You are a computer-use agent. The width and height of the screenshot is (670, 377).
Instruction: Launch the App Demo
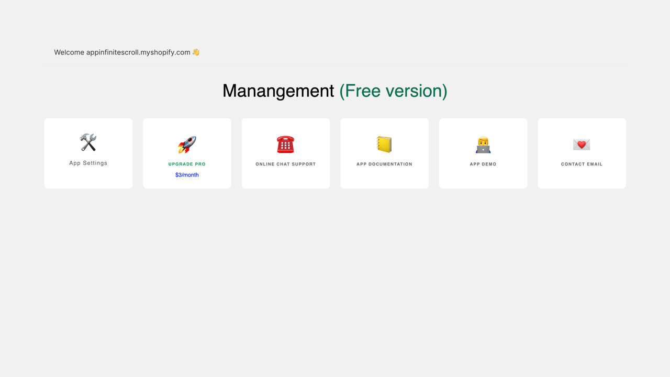(483, 153)
